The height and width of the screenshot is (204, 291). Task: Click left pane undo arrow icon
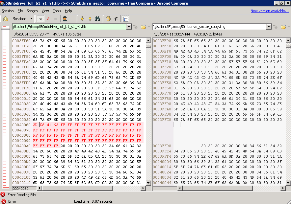(136, 27)
